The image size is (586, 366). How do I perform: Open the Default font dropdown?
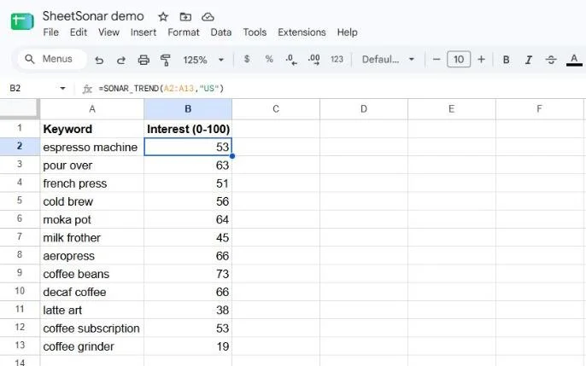click(x=388, y=60)
